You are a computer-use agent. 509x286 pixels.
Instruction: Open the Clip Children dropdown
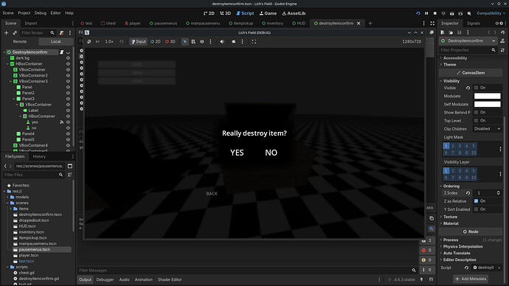(487, 129)
